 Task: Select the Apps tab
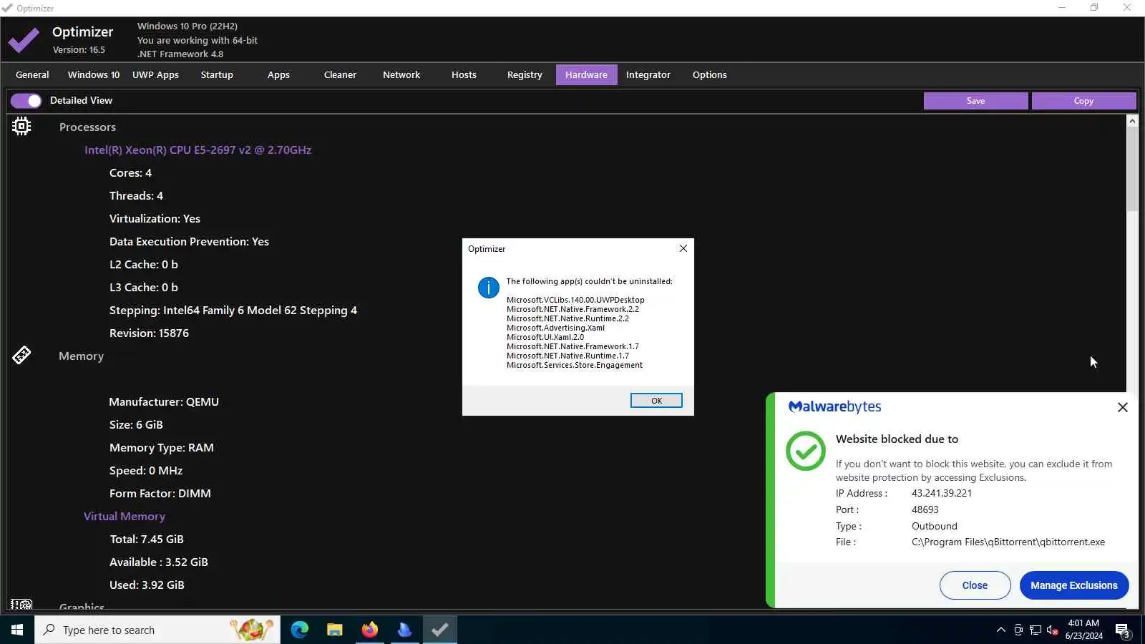pos(278,74)
